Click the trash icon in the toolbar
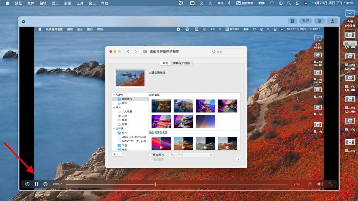Viewport: 358px width, 201px height. (x=319, y=21)
